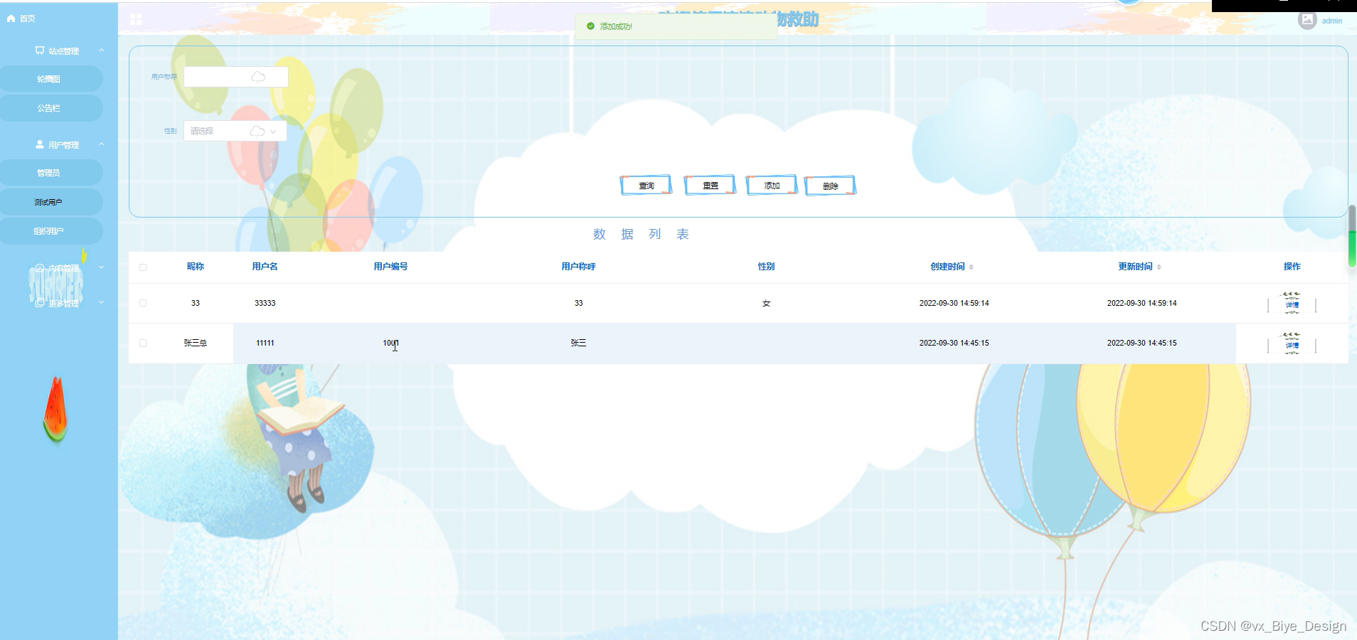Image resolution: width=1357 pixels, height=640 pixels.
Task: Click the 删除 delete button
Action: click(x=830, y=186)
